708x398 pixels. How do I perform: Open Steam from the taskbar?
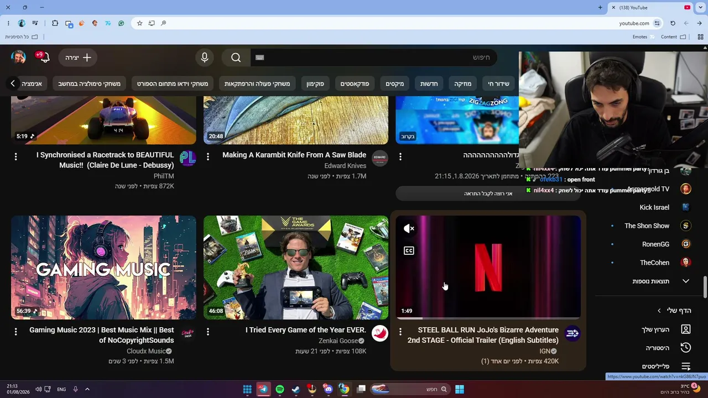pyautogui.click(x=295, y=389)
